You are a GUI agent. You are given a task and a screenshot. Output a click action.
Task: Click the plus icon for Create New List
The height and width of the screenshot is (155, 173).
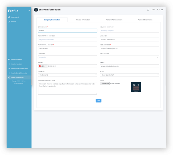tap(9, 64)
